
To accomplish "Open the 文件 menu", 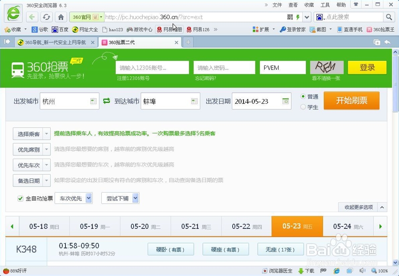I will tap(277, 5).
